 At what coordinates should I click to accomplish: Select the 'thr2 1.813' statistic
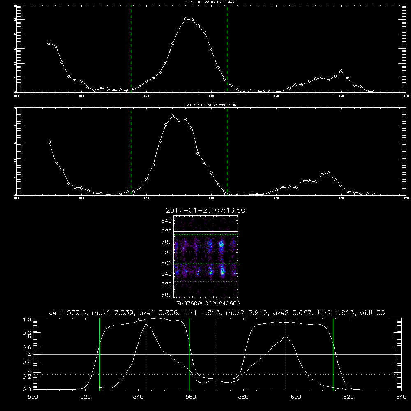point(336,313)
